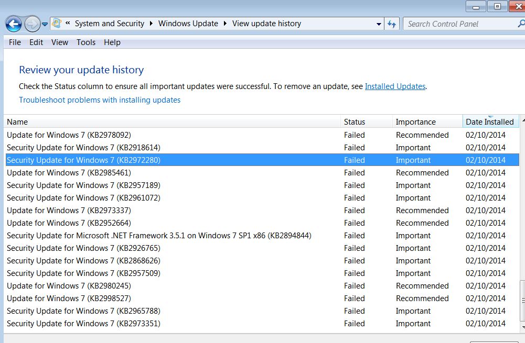This screenshot has height=343, width=525.
Task: Expand the System and Security breadcrumb arrow
Action: [152, 24]
